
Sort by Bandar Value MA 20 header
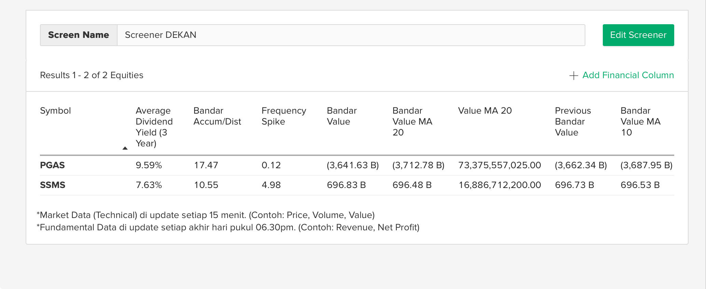(412, 121)
